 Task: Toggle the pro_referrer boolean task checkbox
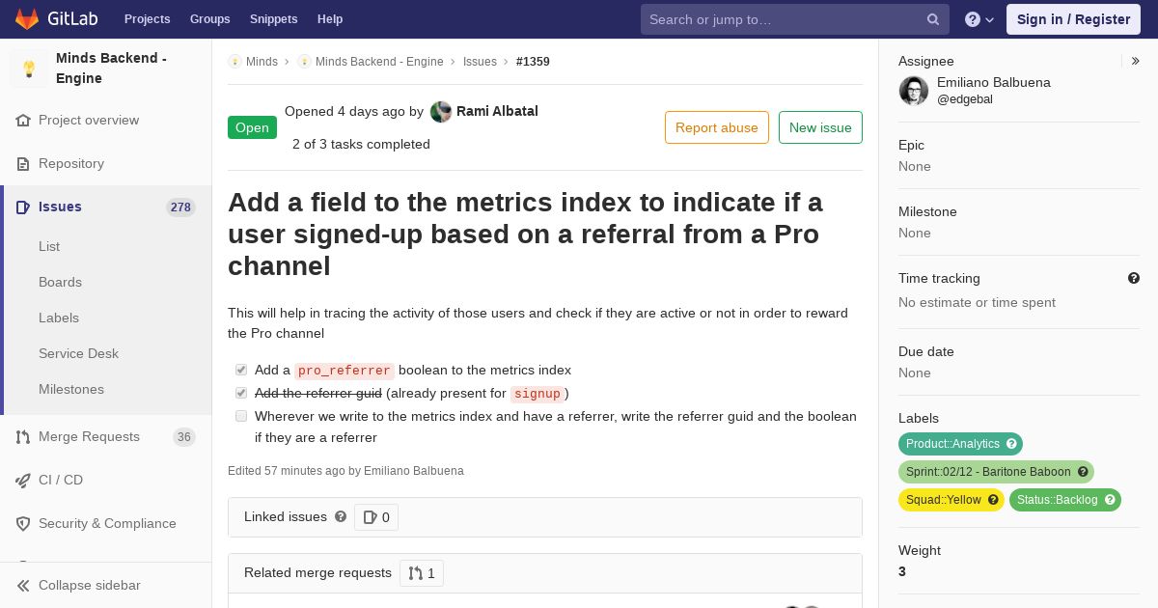click(241, 370)
